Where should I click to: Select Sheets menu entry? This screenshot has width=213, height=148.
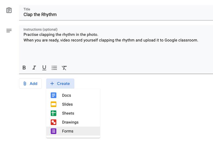point(73,113)
